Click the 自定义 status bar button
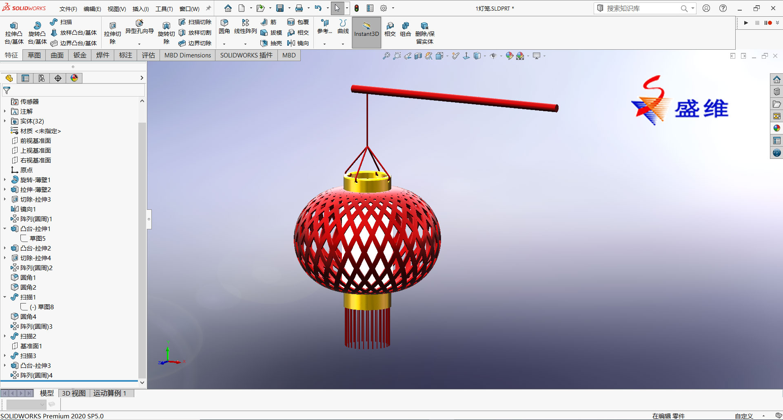The height and width of the screenshot is (420, 783). point(744,416)
